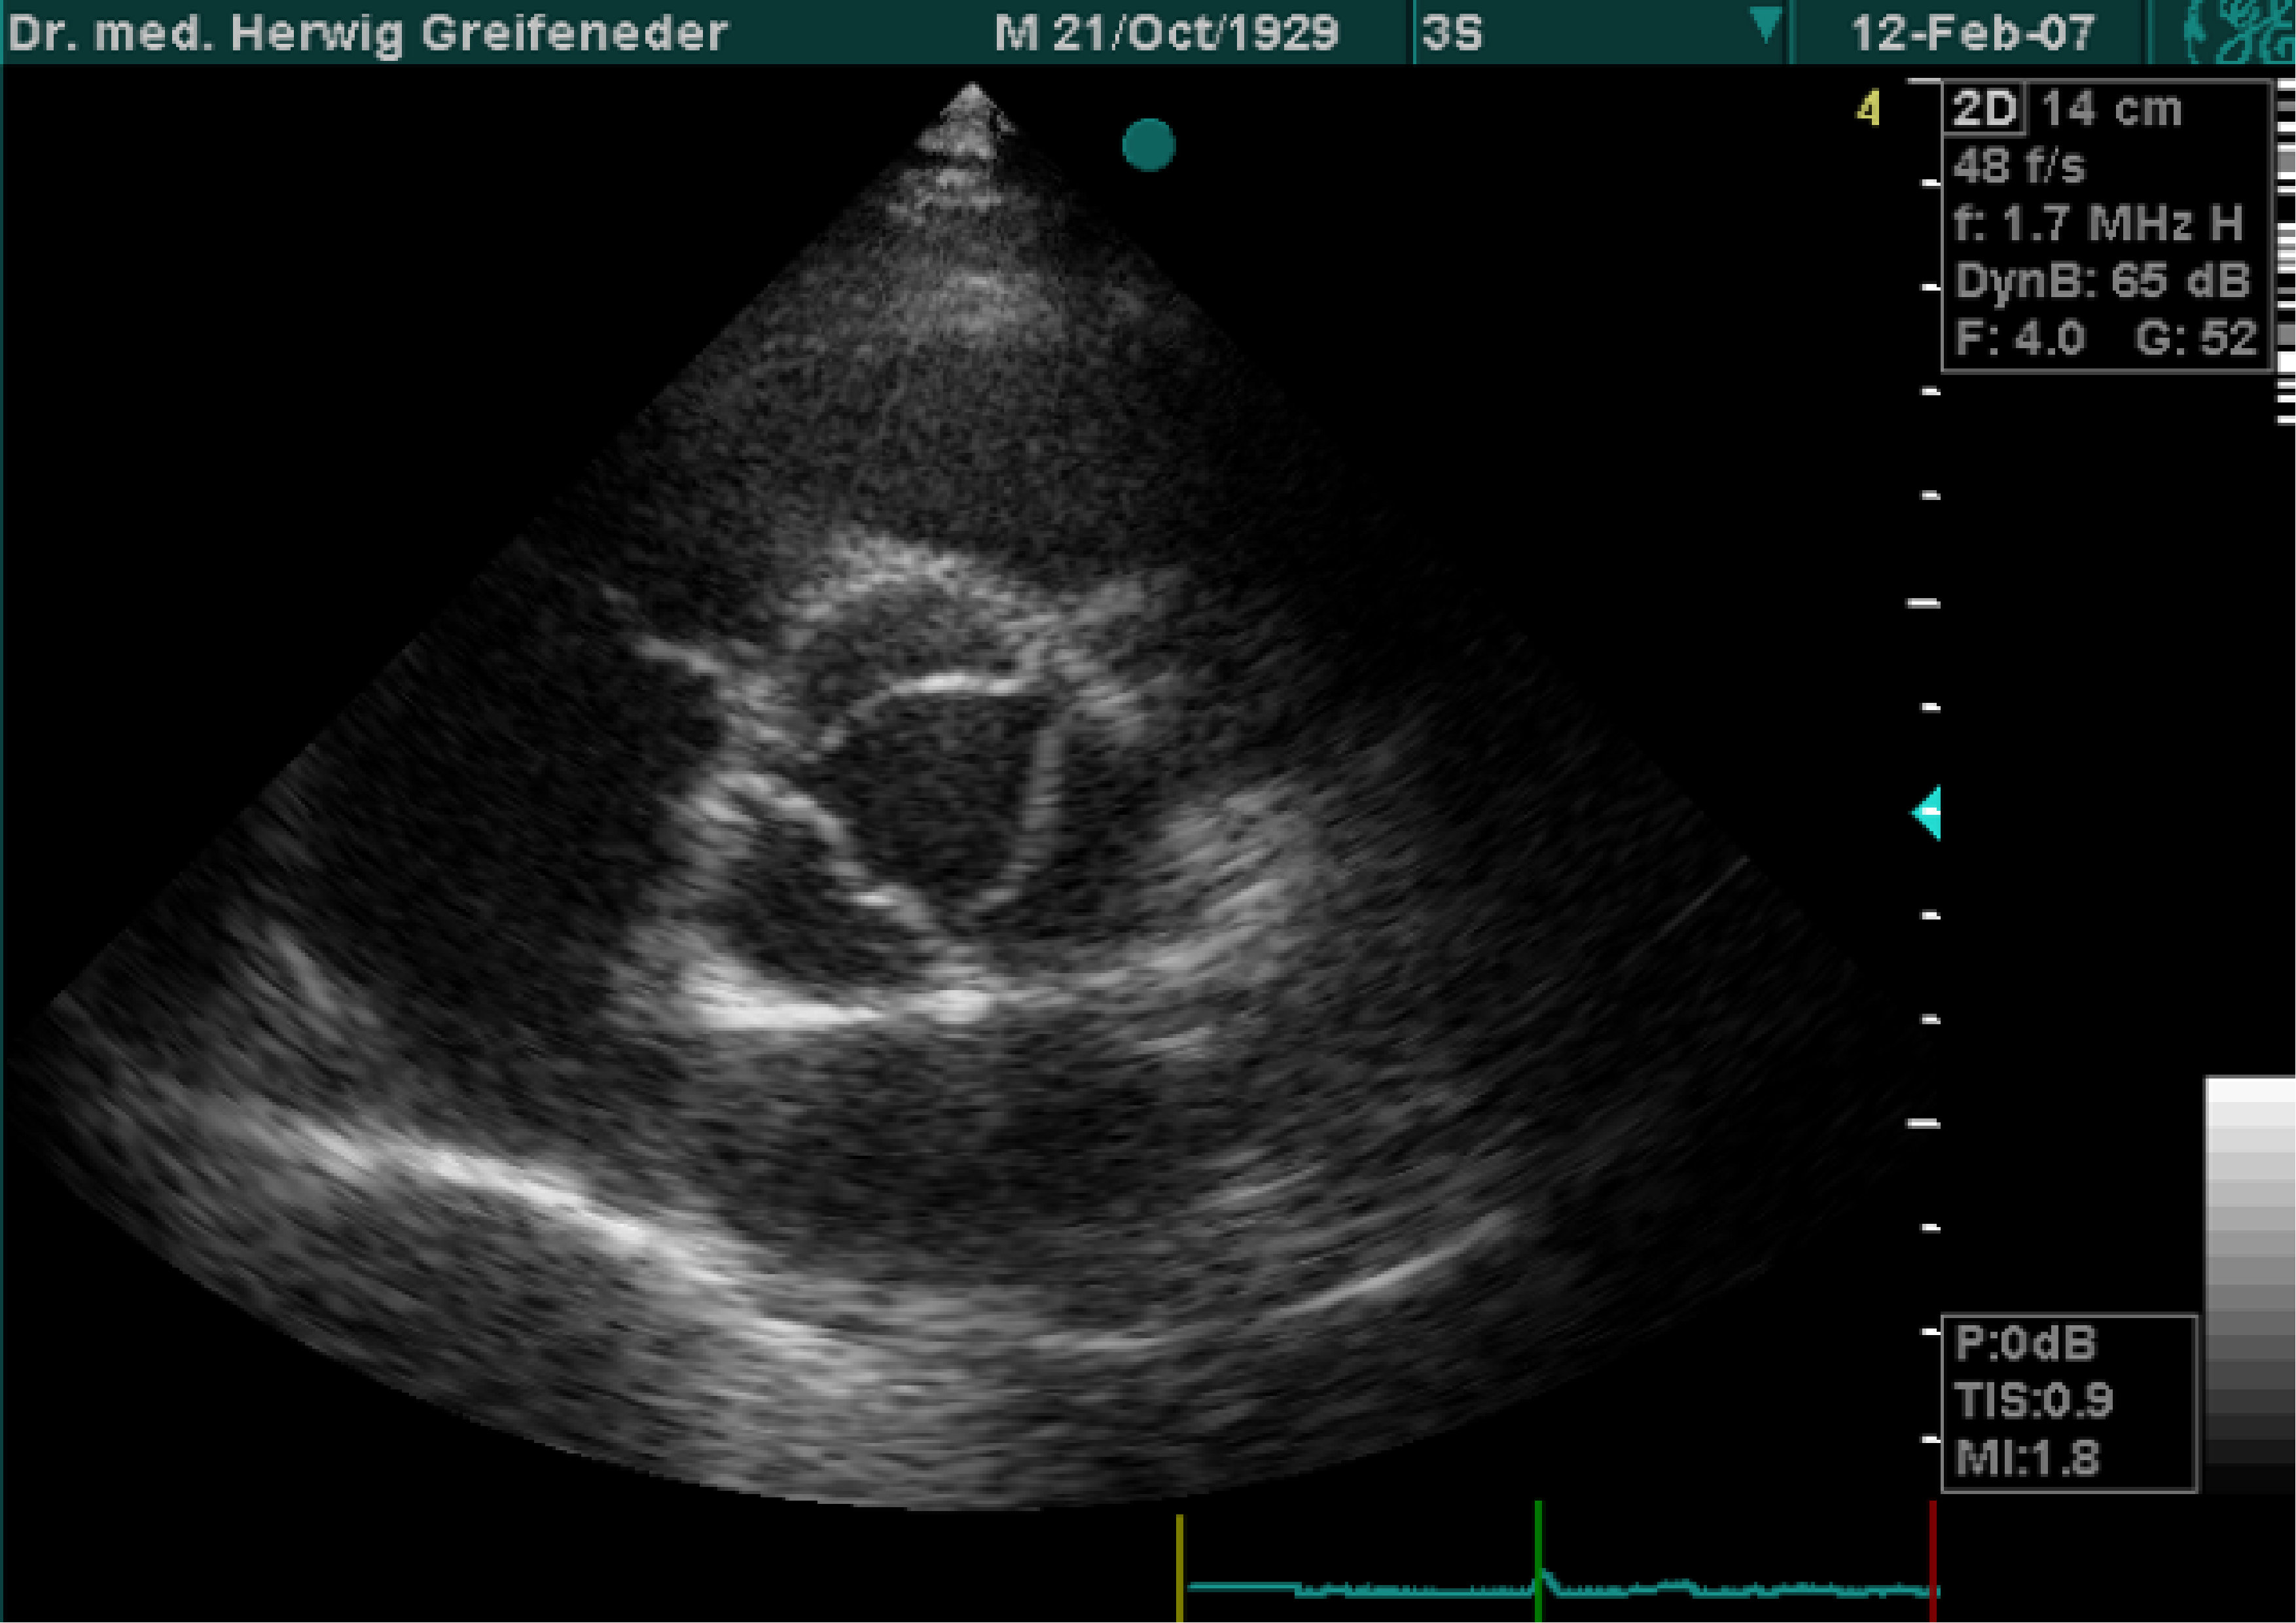Click the yellow number 4 indicator
2296x1623 pixels.
point(1868,108)
